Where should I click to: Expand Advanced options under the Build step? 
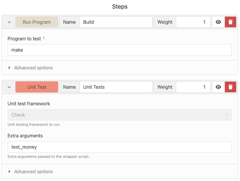click(33, 68)
